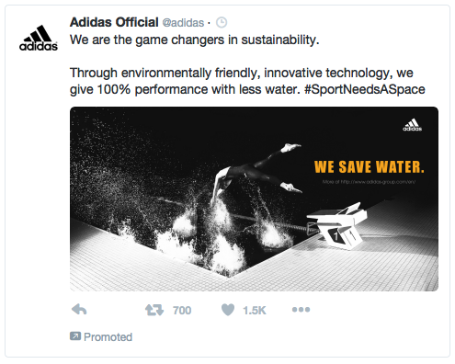Click the starting block numbered 1
Screen dimensions: 455x364
click(338, 225)
